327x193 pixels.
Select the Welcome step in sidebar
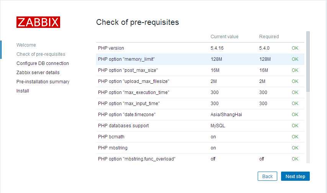point(26,45)
